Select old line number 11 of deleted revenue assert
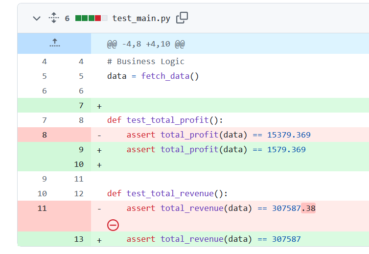 (x=42, y=208)
